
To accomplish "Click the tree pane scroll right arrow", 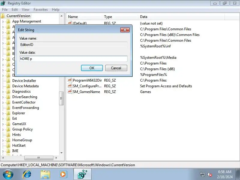I will coord(56,158).
